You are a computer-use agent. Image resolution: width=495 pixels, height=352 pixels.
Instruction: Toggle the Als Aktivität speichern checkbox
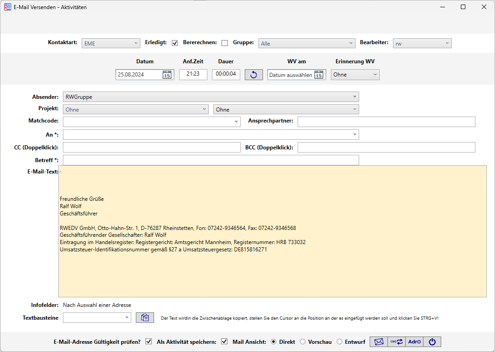(224, 342)
